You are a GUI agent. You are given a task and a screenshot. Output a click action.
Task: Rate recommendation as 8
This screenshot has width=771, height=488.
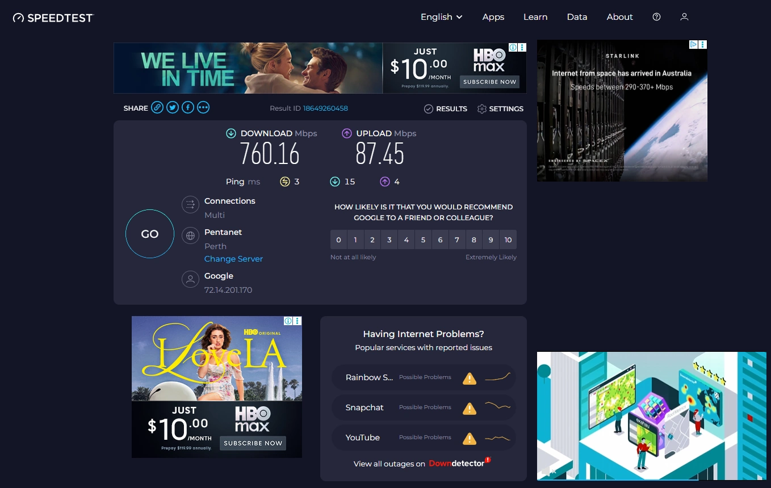[474, 239]
